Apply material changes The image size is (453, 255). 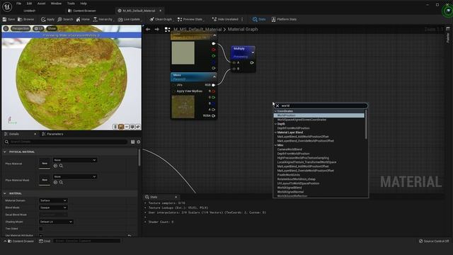pos(47,19)
